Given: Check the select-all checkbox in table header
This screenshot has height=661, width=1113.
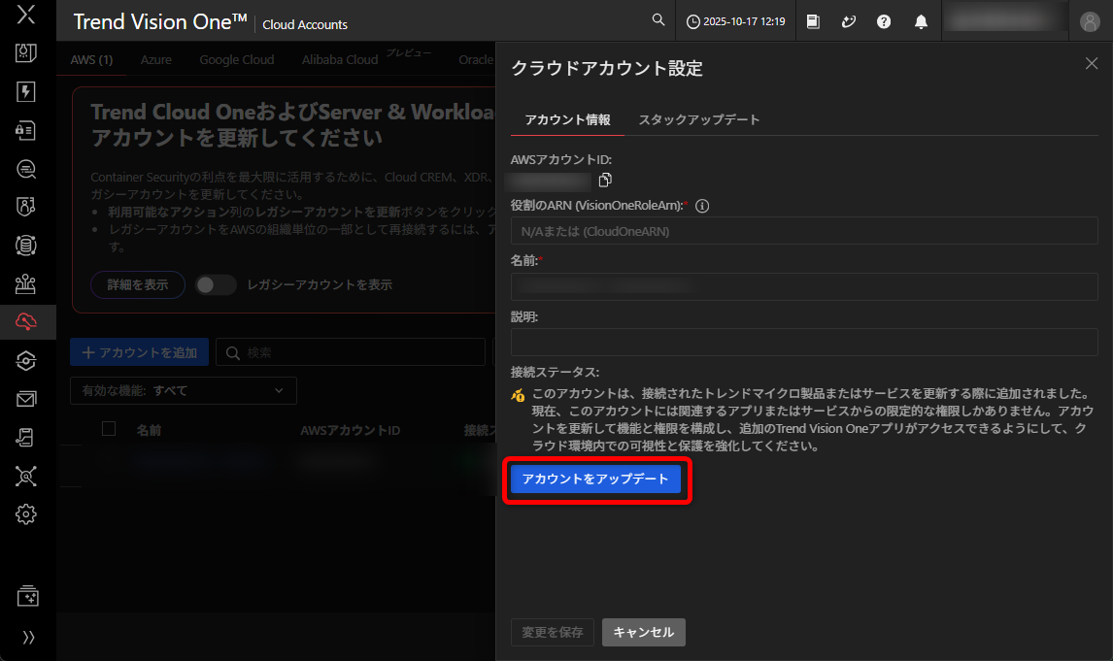Looking at the screenshot, I should click(x=109, y=429).
